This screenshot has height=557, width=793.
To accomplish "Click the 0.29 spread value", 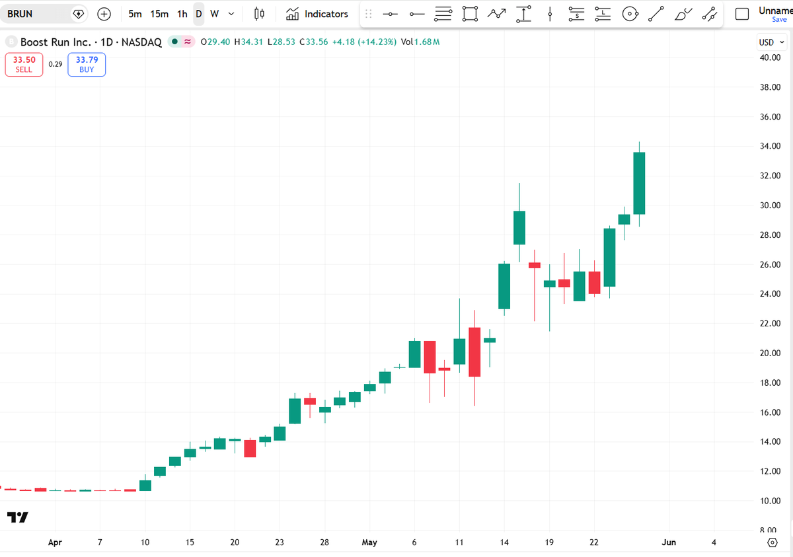I will (56, 65).
